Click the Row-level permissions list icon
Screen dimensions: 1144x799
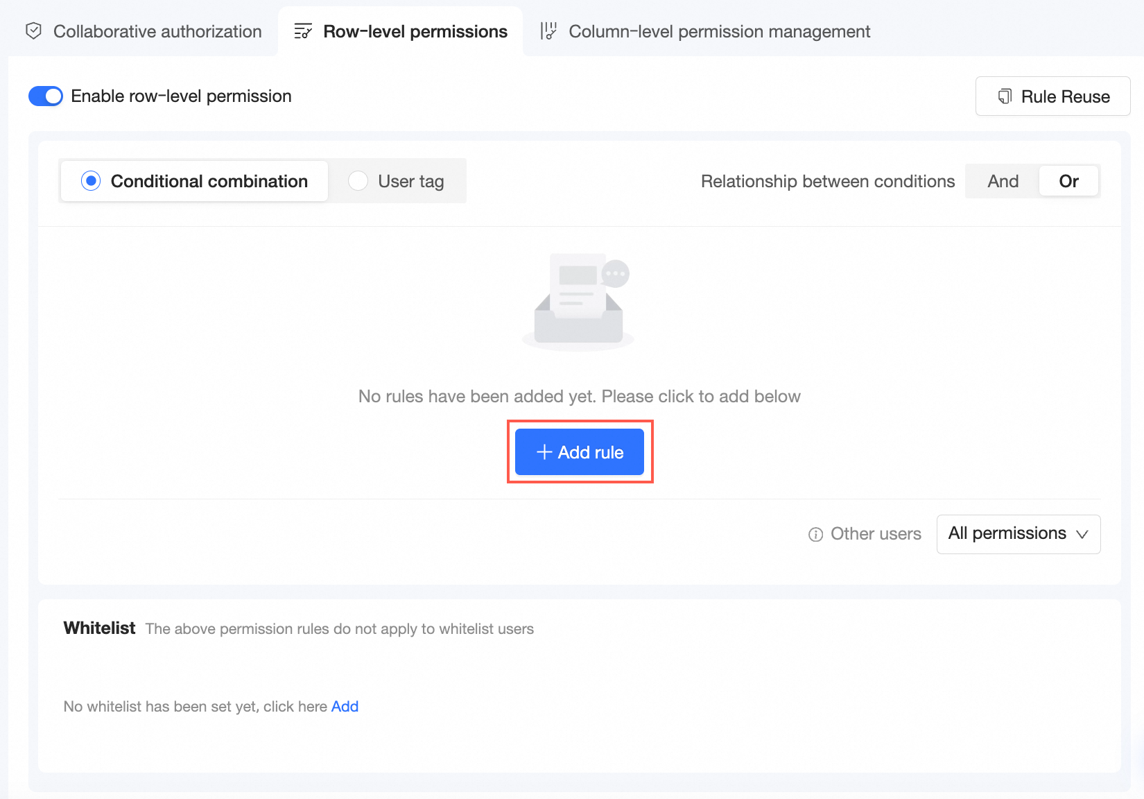[x=303, y=31]
